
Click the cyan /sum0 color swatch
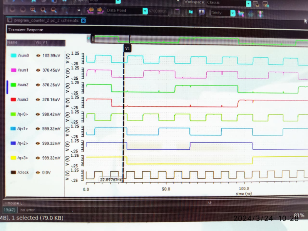click(13, 55)
